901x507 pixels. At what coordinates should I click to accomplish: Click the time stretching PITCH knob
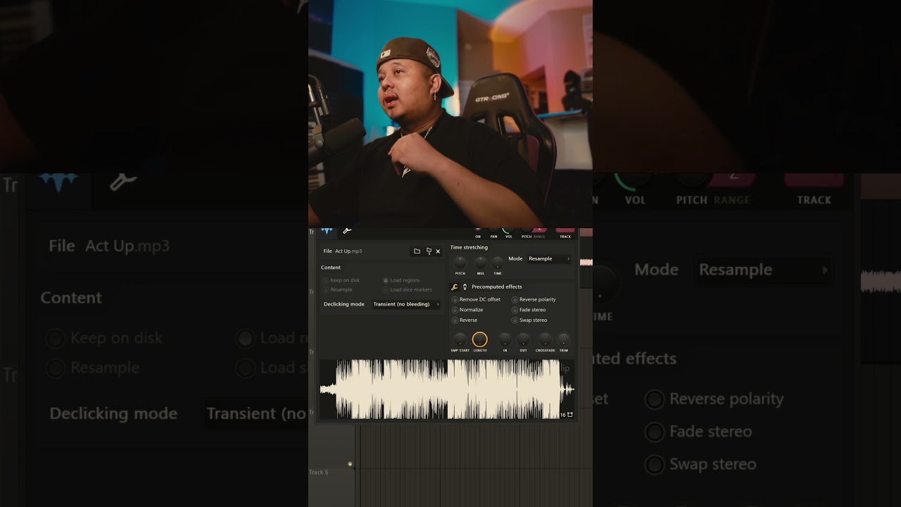460,263
